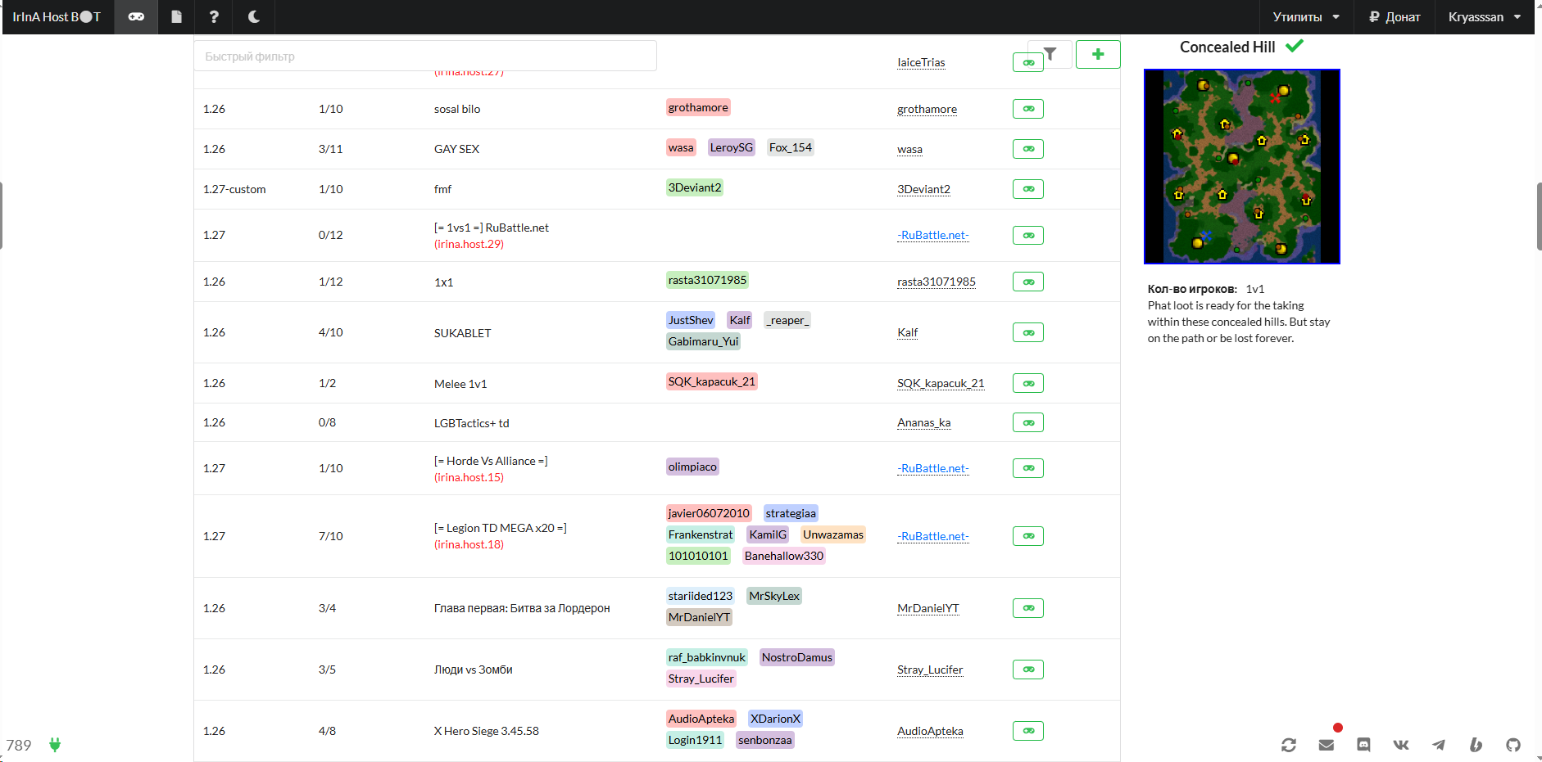Select the Melee 1v1 game name
The image size is (1542, 762).
tap(460, 384)
